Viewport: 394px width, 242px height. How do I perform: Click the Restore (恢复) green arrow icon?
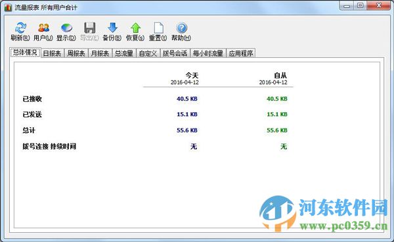(135, 28)
